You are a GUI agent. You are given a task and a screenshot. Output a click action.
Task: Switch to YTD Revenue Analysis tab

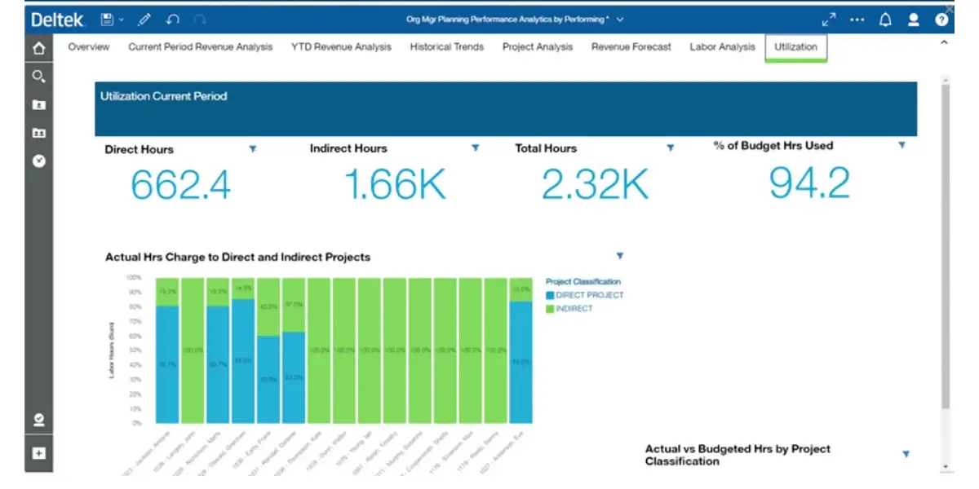pyautogui.click(x=341, y=47)
